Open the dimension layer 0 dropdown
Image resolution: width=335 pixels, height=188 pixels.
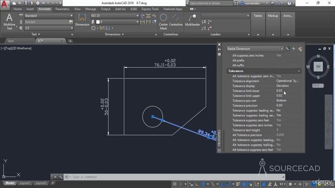pyautogui.click(x=137, y=22)
